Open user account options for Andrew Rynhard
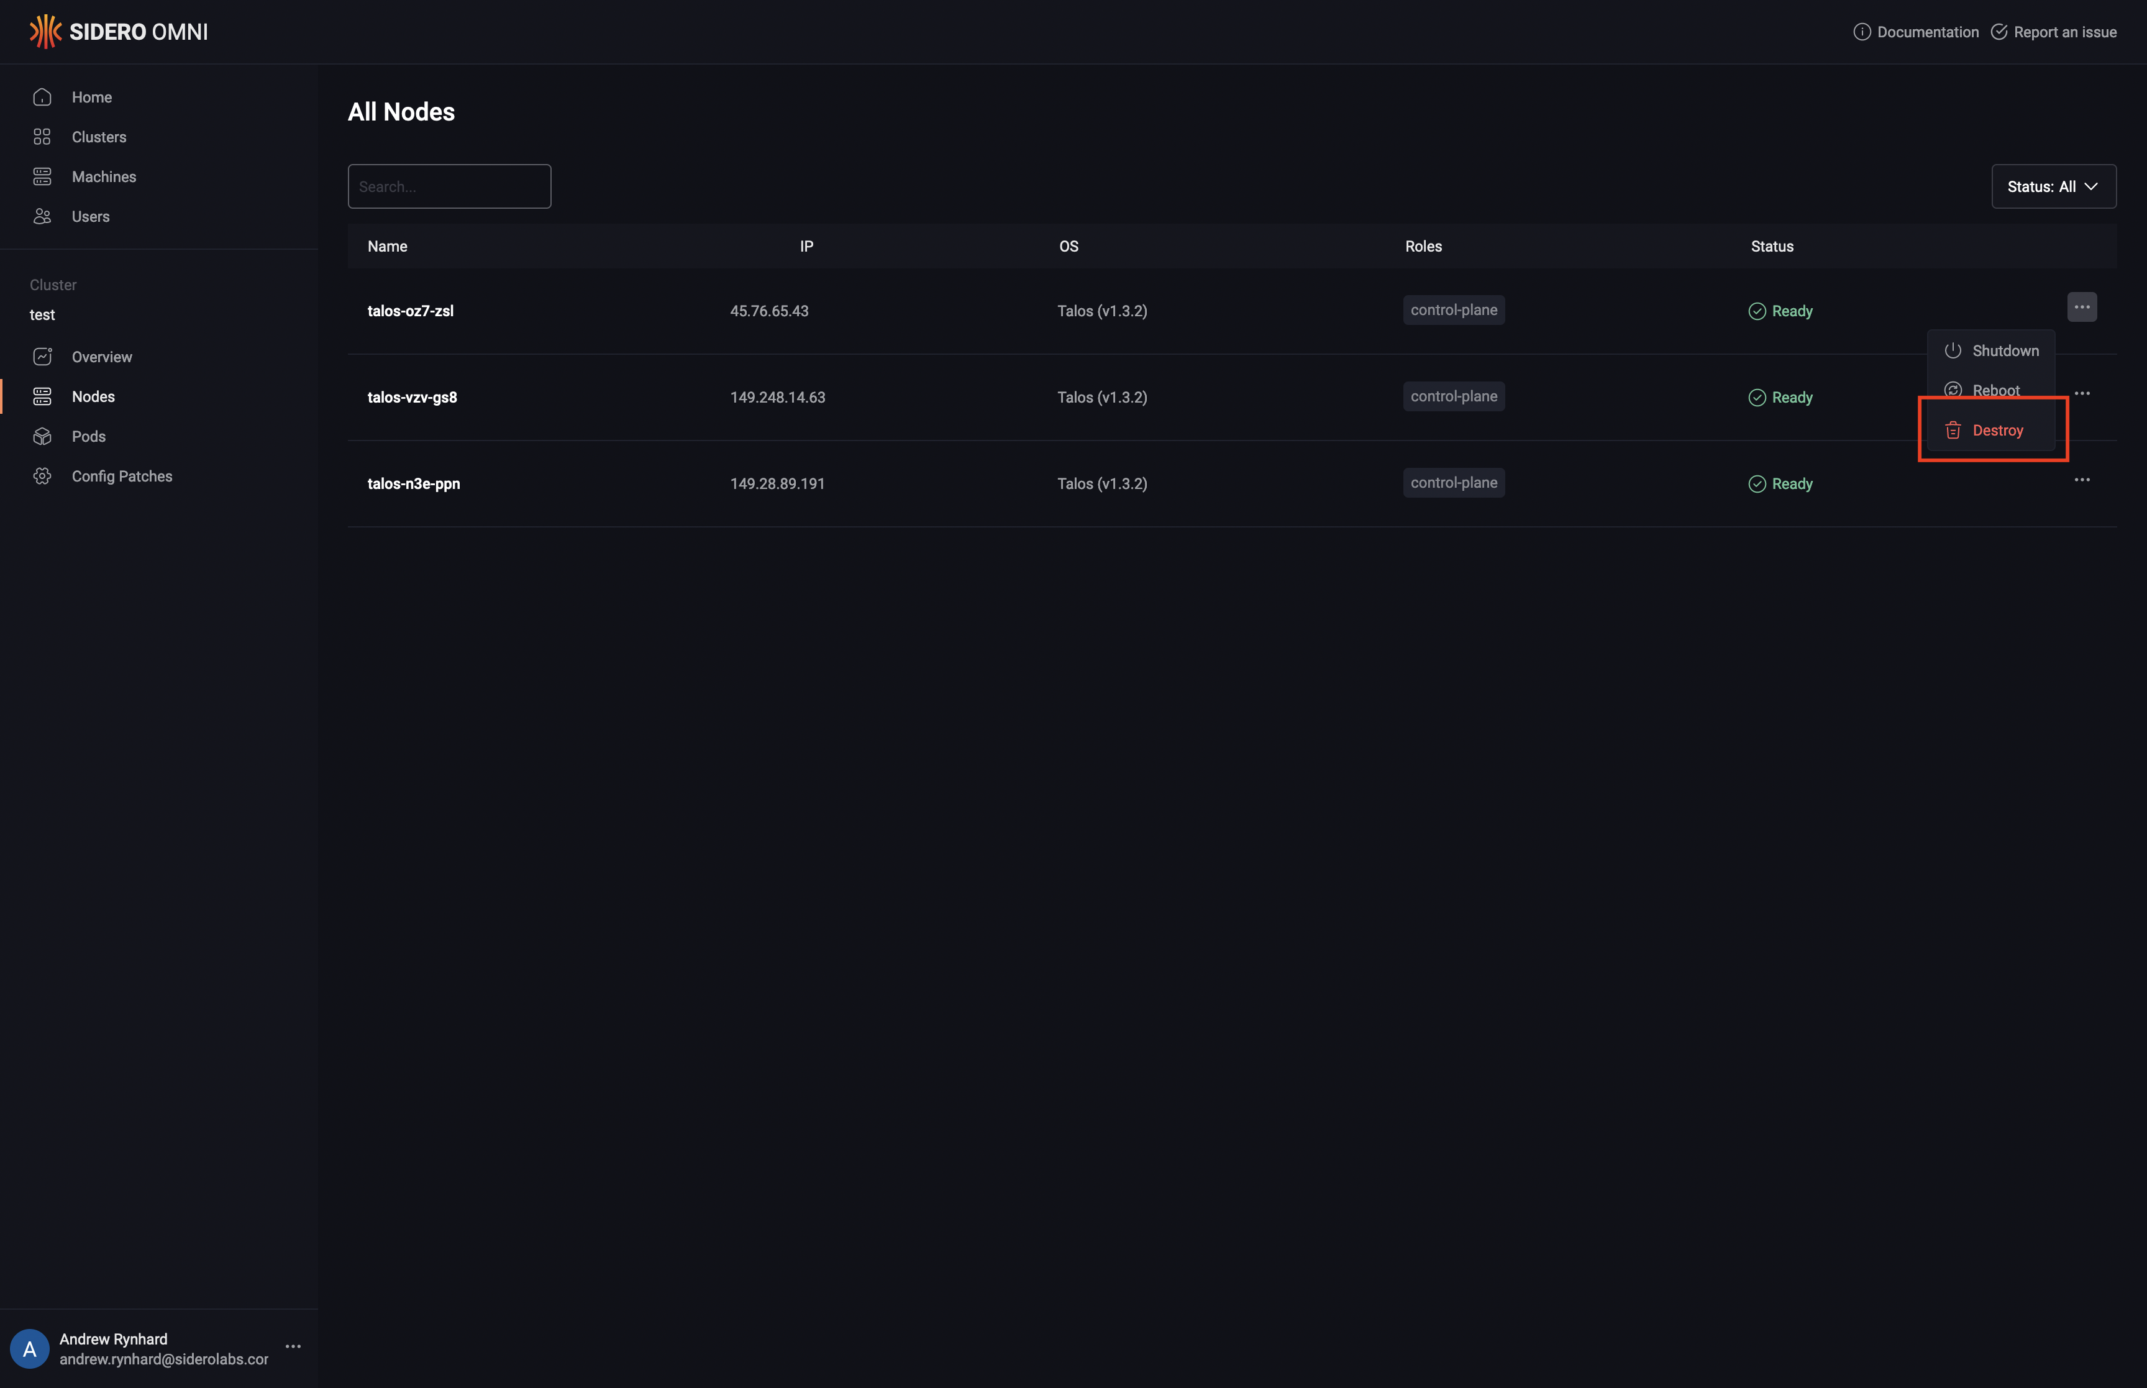 click(x=293, y=1346)
